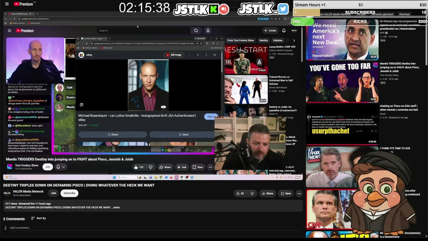
Task: Open the Sort by comments dropdown
Action: pos(38,218)
